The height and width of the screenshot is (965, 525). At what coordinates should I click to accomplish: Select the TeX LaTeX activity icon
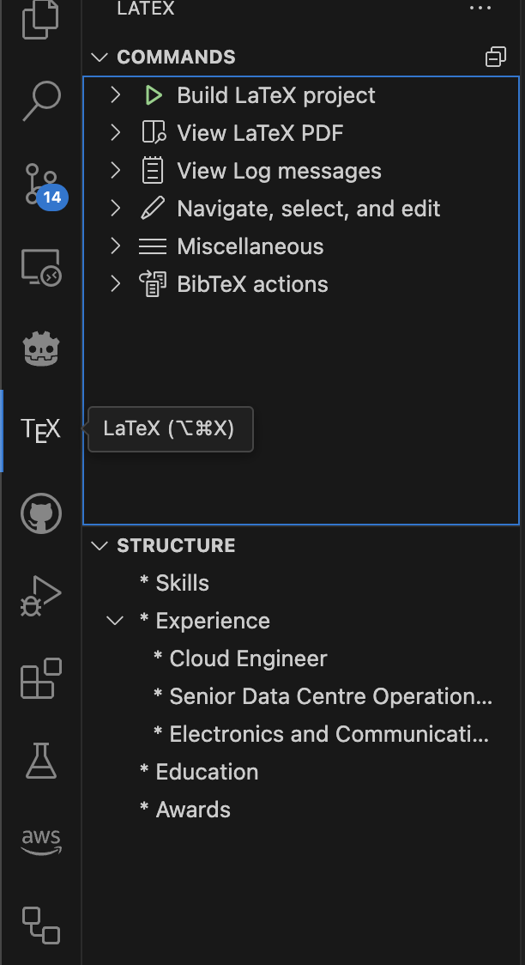(x=41, y=429)
